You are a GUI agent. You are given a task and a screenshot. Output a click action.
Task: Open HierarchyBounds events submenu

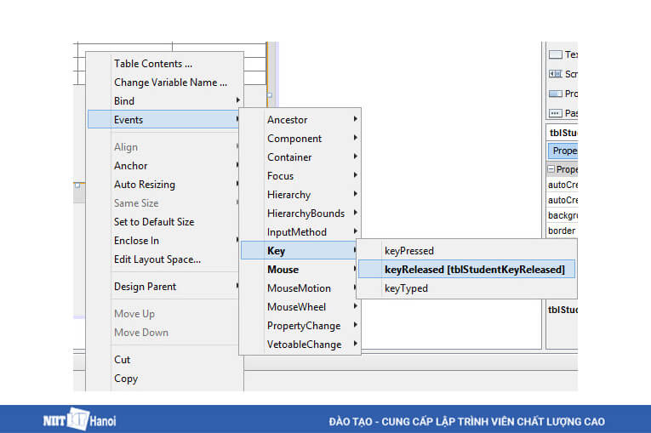(x=300, y=213)
